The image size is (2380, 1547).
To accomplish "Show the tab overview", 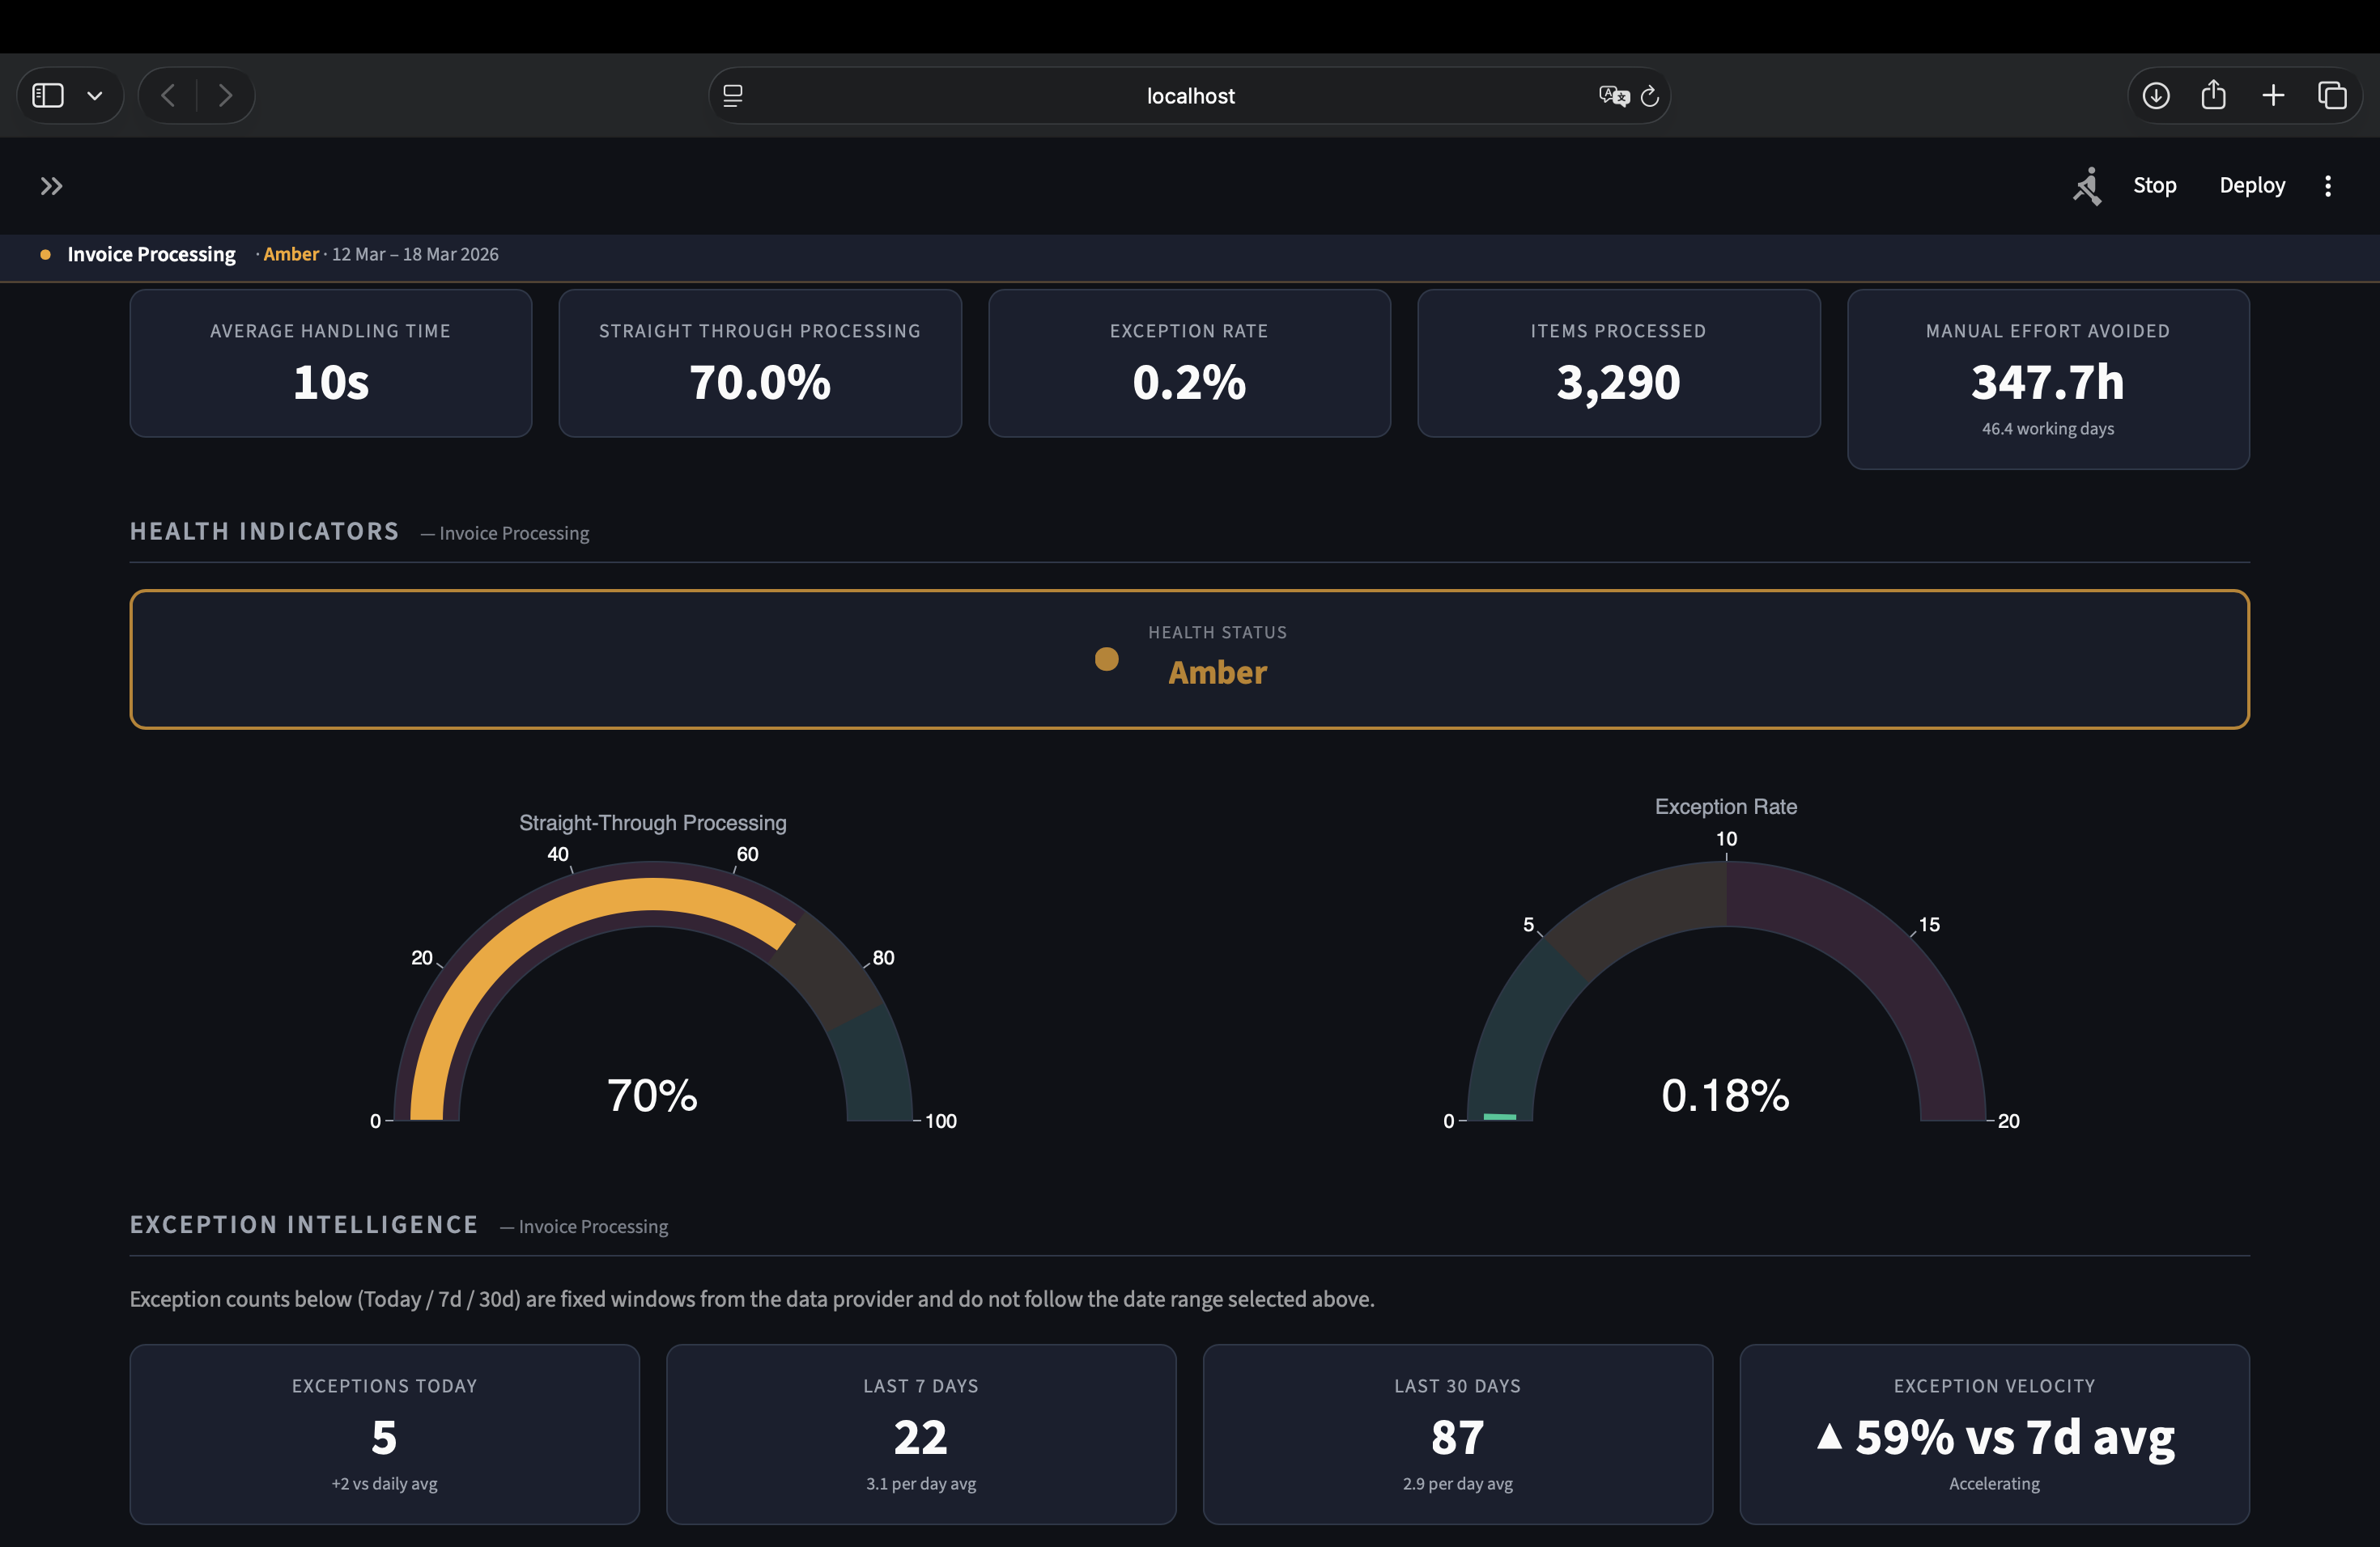I will (x=2333, y=94).
